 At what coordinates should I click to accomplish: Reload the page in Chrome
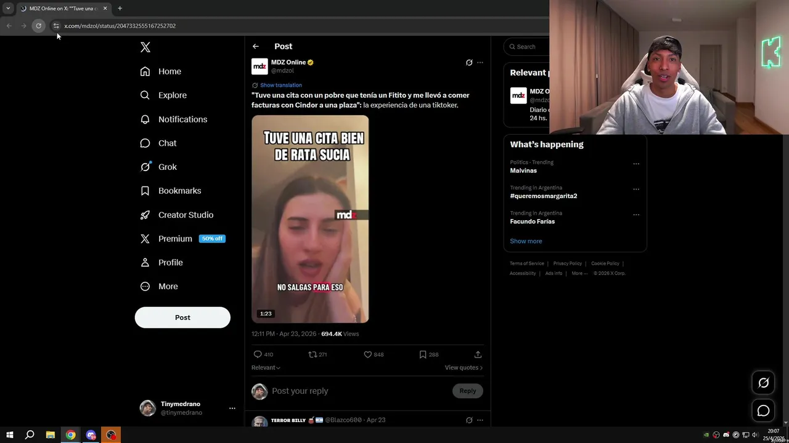[x=38, y=26]
